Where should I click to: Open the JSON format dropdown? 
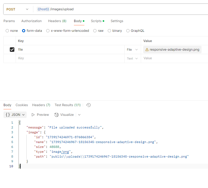[15, 115]
